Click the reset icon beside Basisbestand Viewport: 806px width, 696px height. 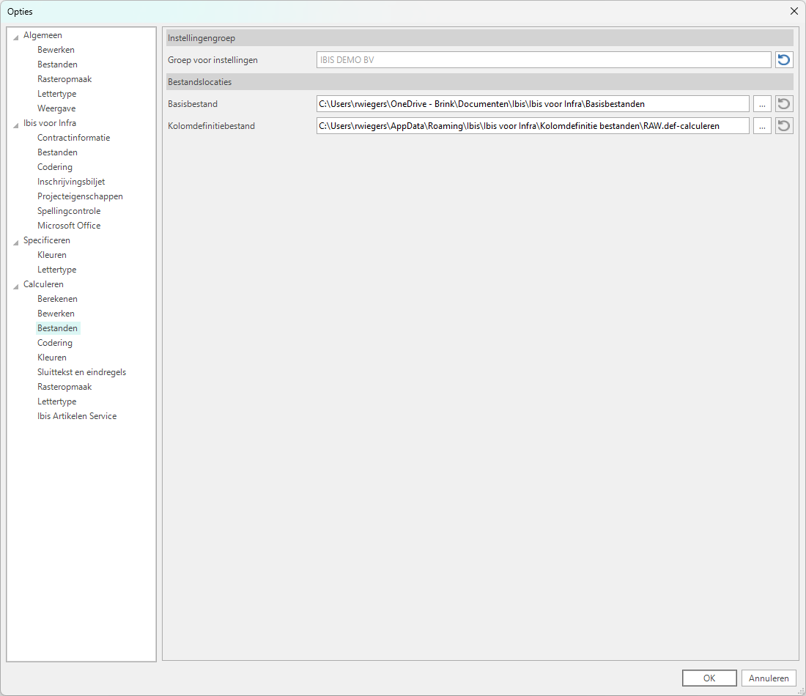pyautogui.click(x=784, y=104)
